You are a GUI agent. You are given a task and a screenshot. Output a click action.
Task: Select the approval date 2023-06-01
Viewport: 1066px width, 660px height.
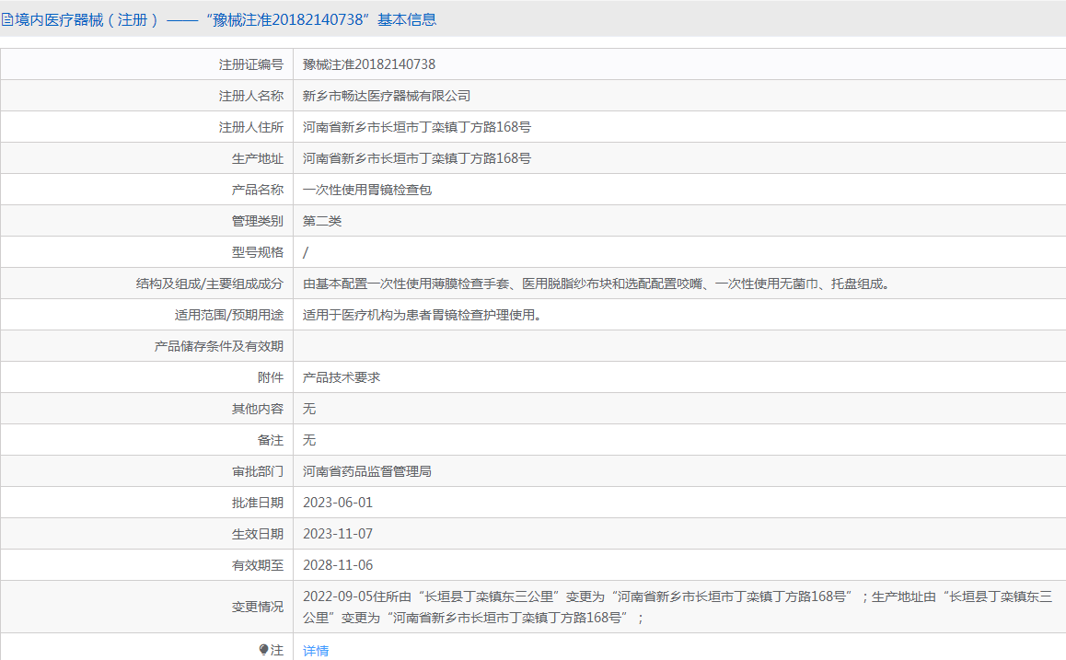[338, 503]
